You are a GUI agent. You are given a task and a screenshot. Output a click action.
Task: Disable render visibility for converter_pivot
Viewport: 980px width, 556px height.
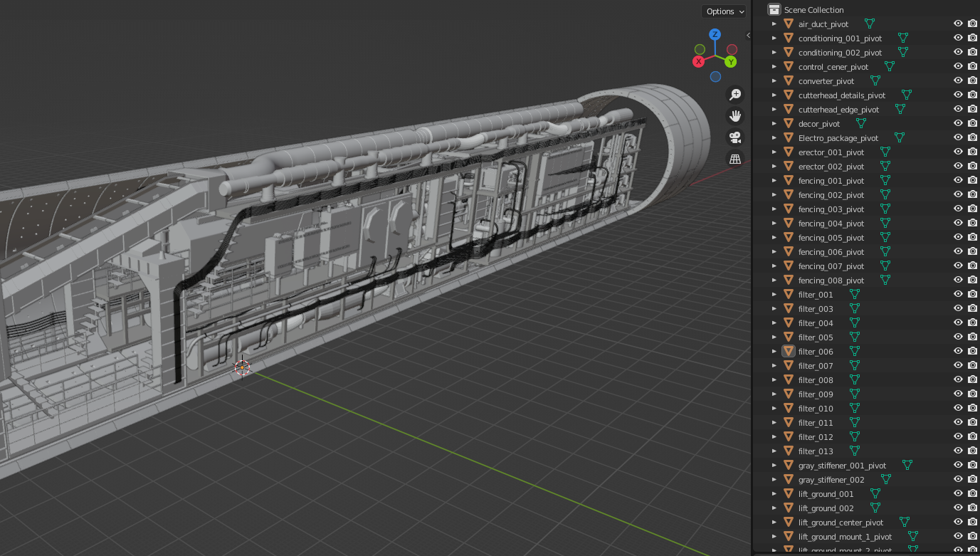click(972, 80)
